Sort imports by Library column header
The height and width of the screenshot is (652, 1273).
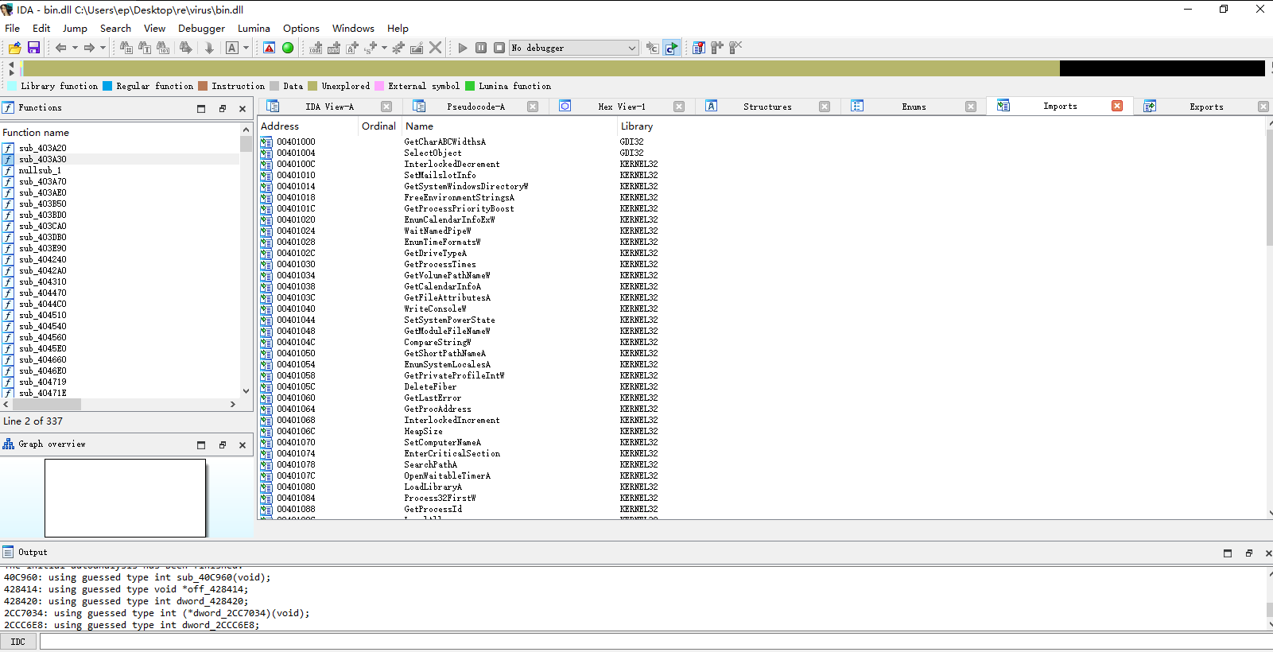click(x=941, y=126)
